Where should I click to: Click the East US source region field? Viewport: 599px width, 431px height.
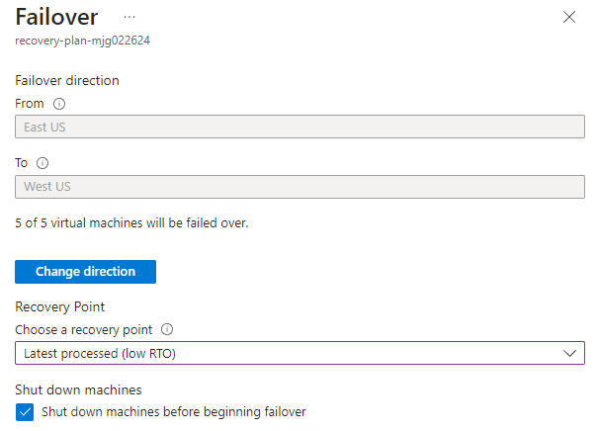point(299,127)
